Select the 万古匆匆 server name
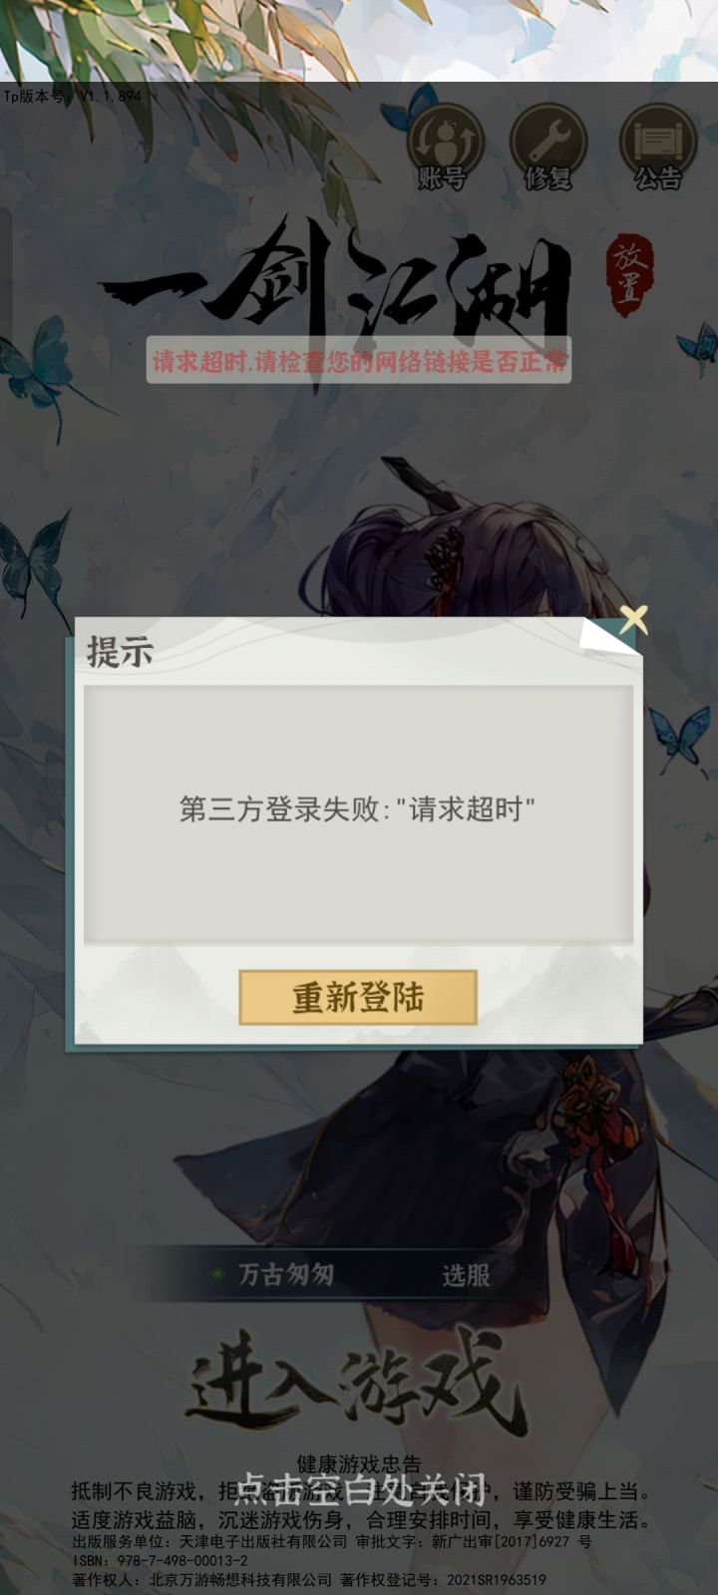Screen dimensions: 718x1595 point(286,1274)
